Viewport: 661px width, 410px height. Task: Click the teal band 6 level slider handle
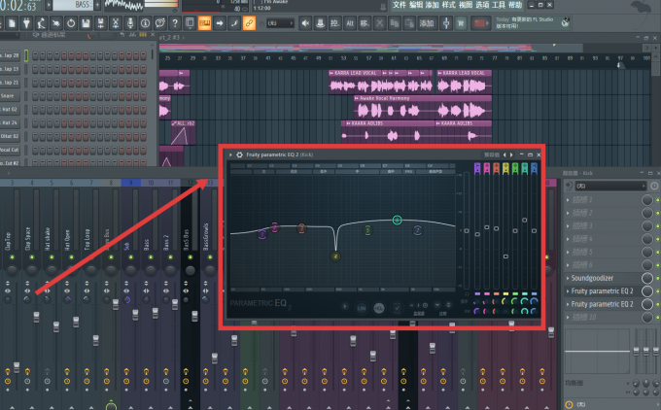[x=524, y=220]
